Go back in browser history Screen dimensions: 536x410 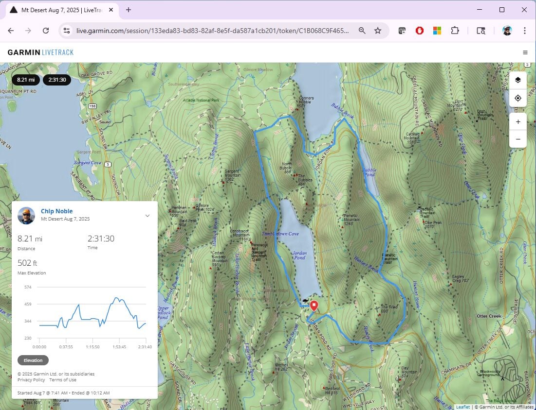[11, 31]
